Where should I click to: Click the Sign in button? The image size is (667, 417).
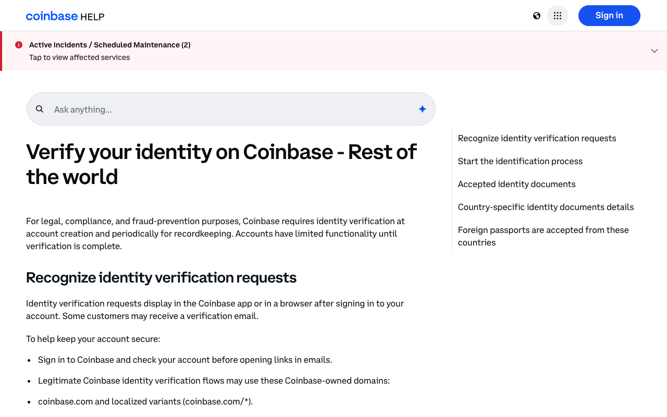click(609, 16)
